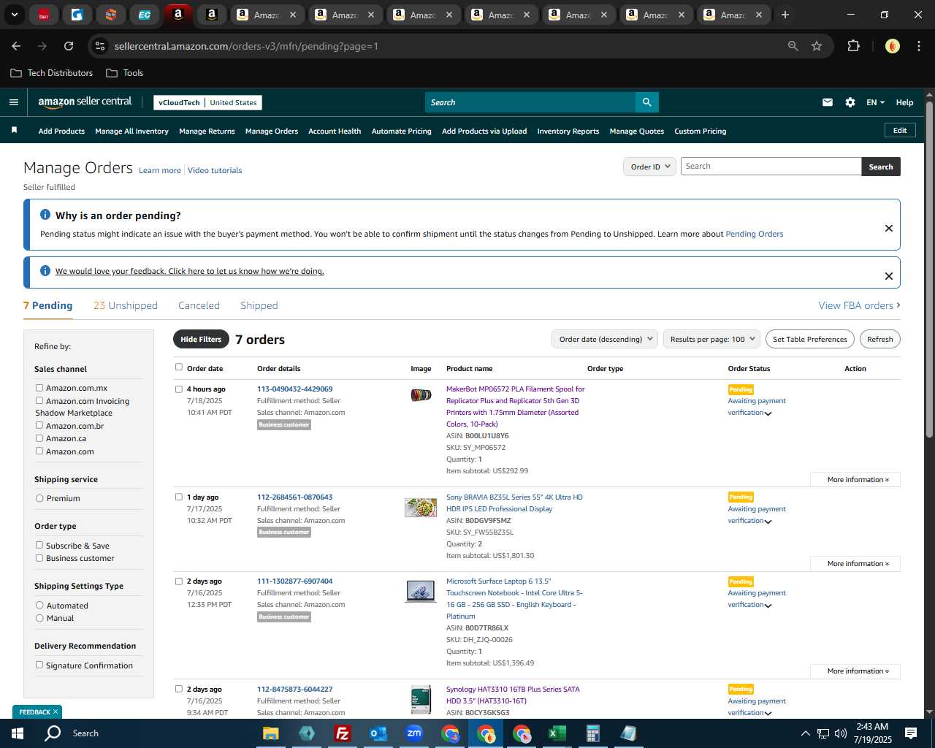
Task: Check the Amazon.ca filter
Action: point(39,438)
